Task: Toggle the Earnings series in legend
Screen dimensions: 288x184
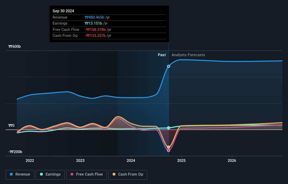Action: point(50,175)
